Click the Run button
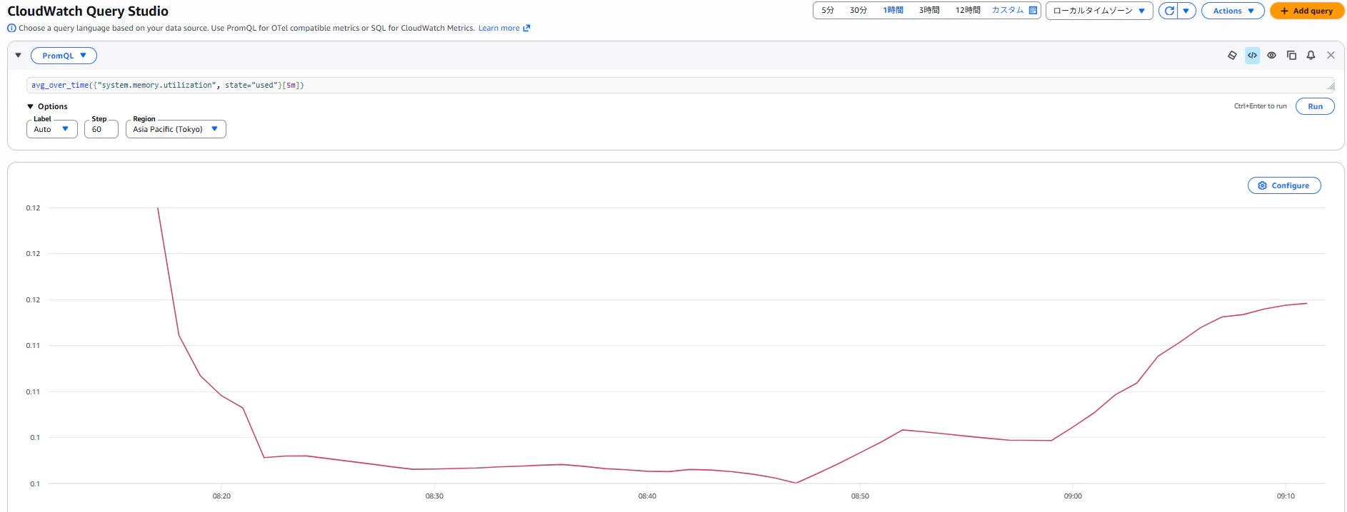Viewport: 1347px width, 512px height. tap(1315, 106)
